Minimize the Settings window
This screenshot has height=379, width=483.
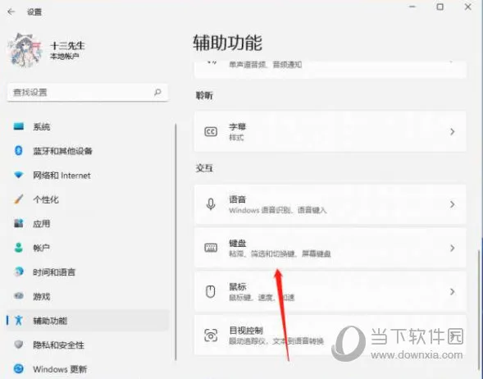[x=412, y=7]
